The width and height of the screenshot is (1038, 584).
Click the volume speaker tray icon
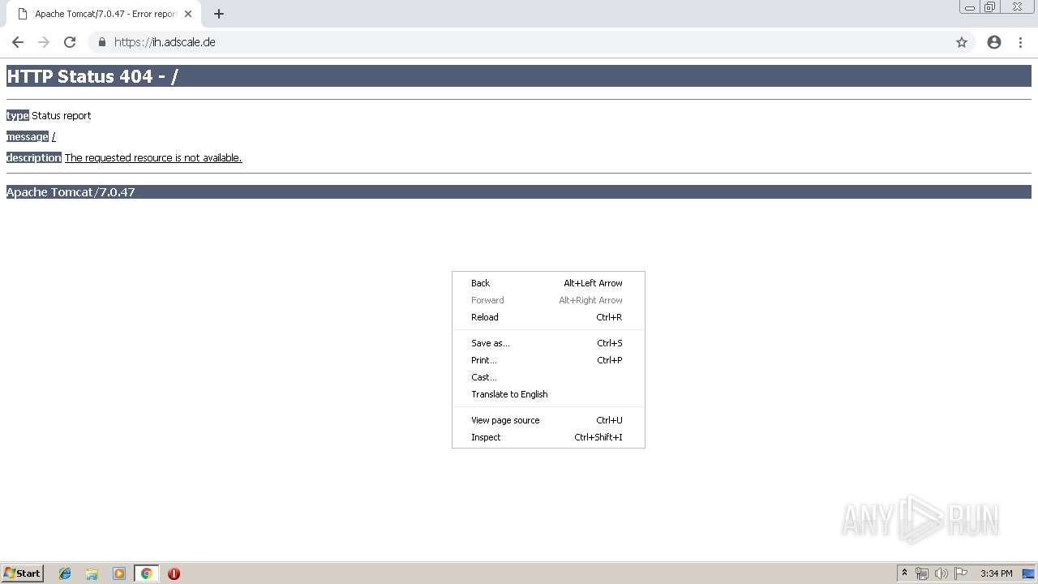click(x=941, y=573)
